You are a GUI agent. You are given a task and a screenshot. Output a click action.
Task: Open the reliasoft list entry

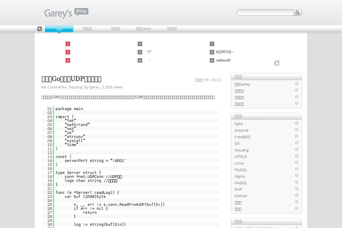[x=223, y=60]
